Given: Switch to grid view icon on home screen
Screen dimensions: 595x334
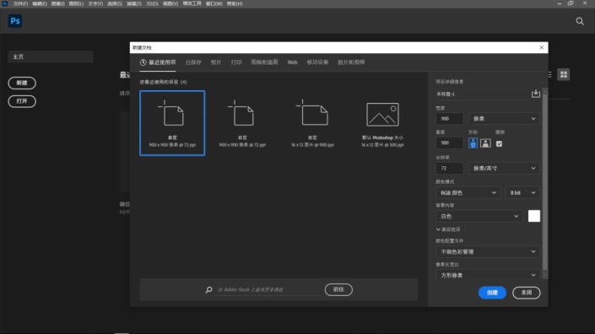Looking at the screenshot, I should (564, 75).
